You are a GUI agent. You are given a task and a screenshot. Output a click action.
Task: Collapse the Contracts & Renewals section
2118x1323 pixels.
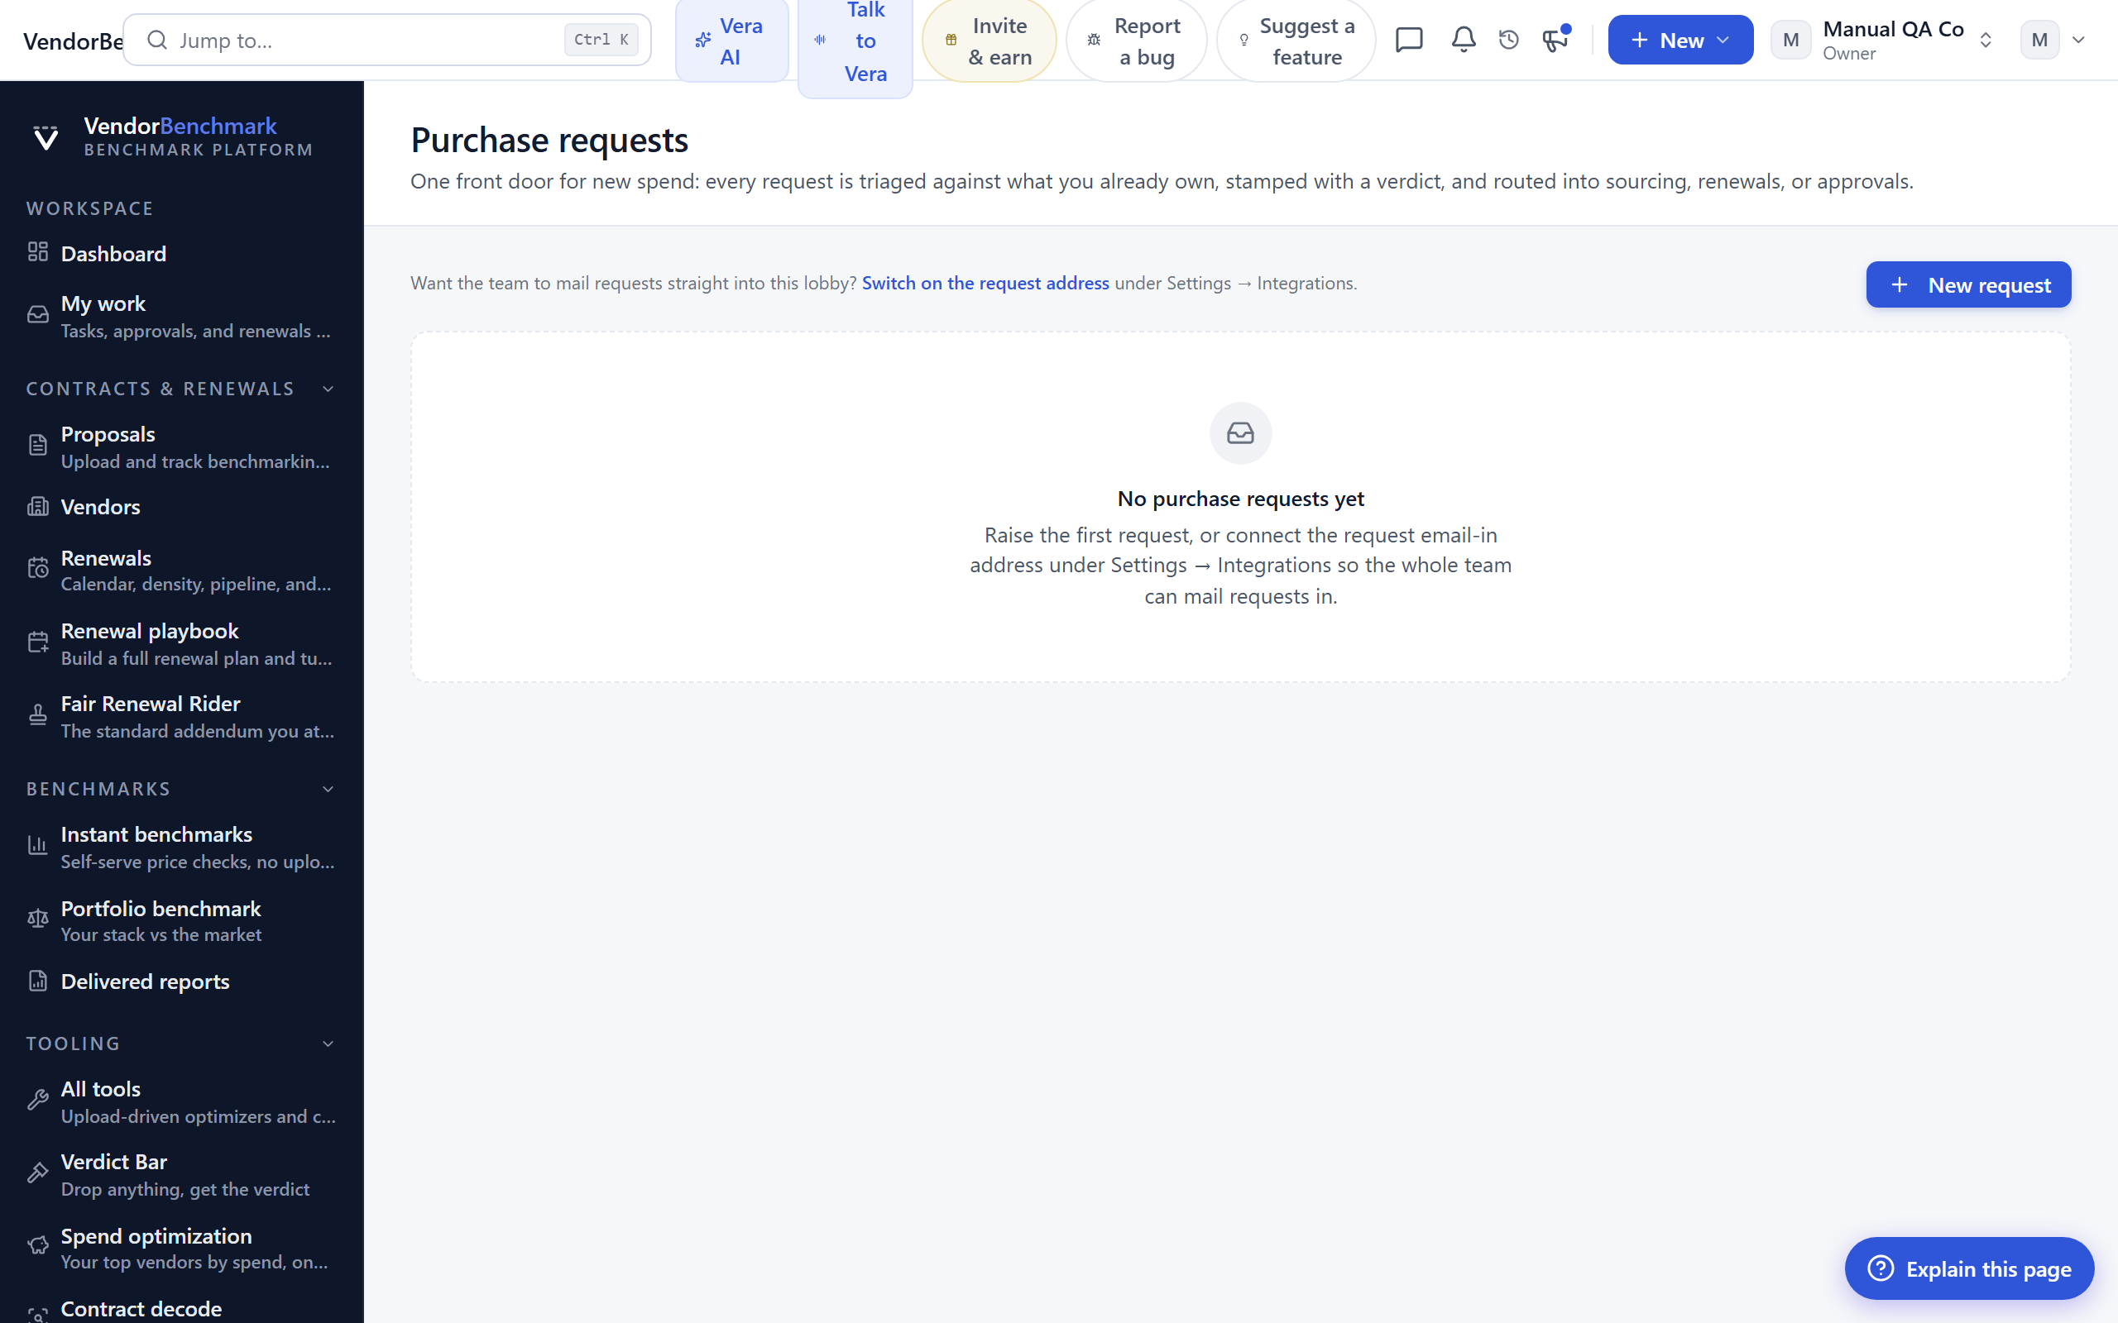tap(328, 389)
